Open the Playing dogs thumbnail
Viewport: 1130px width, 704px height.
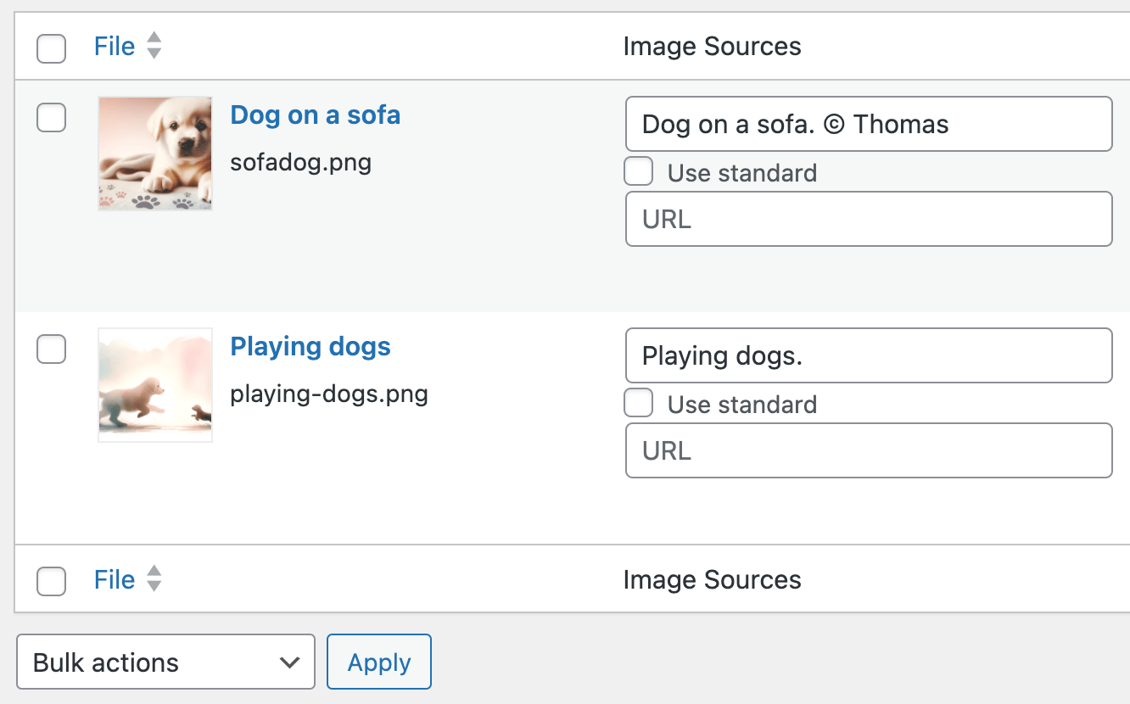point(155,385)
